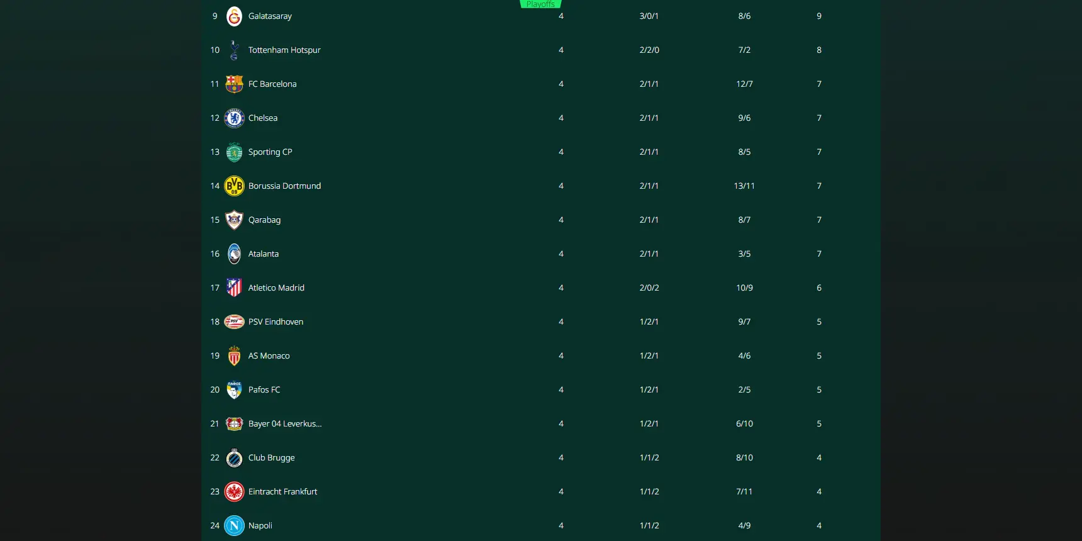
Task: Click Galatasaray's 9 points value
Action: pyautogui.click(x=819, y=16)
